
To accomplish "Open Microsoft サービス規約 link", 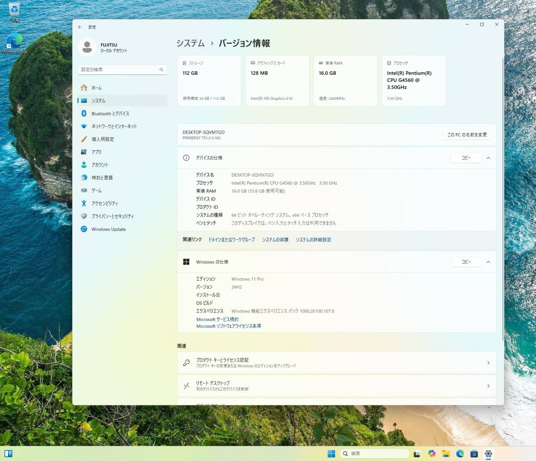I will coord(218,320).
